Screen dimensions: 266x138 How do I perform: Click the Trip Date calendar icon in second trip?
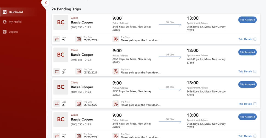(x=79, y=71)
